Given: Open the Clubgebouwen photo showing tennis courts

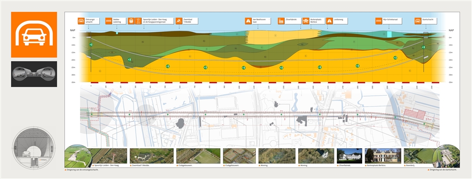Looking at the screenshot, I should 239,156.
